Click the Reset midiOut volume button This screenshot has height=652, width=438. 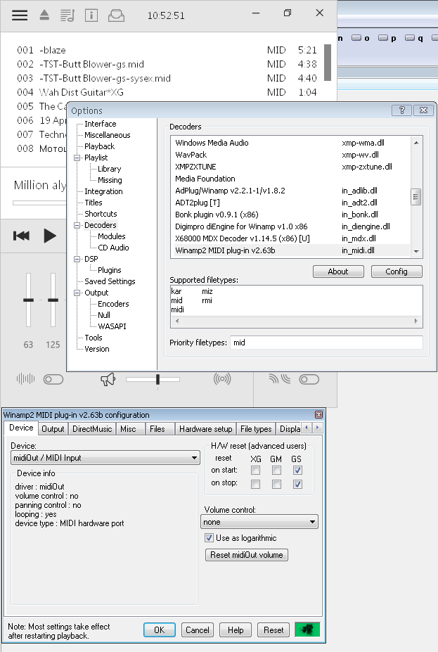[246, 555]
